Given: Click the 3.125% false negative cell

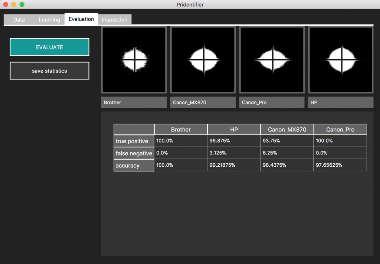Looking at the screenshot, I should [x=234, y=153].
